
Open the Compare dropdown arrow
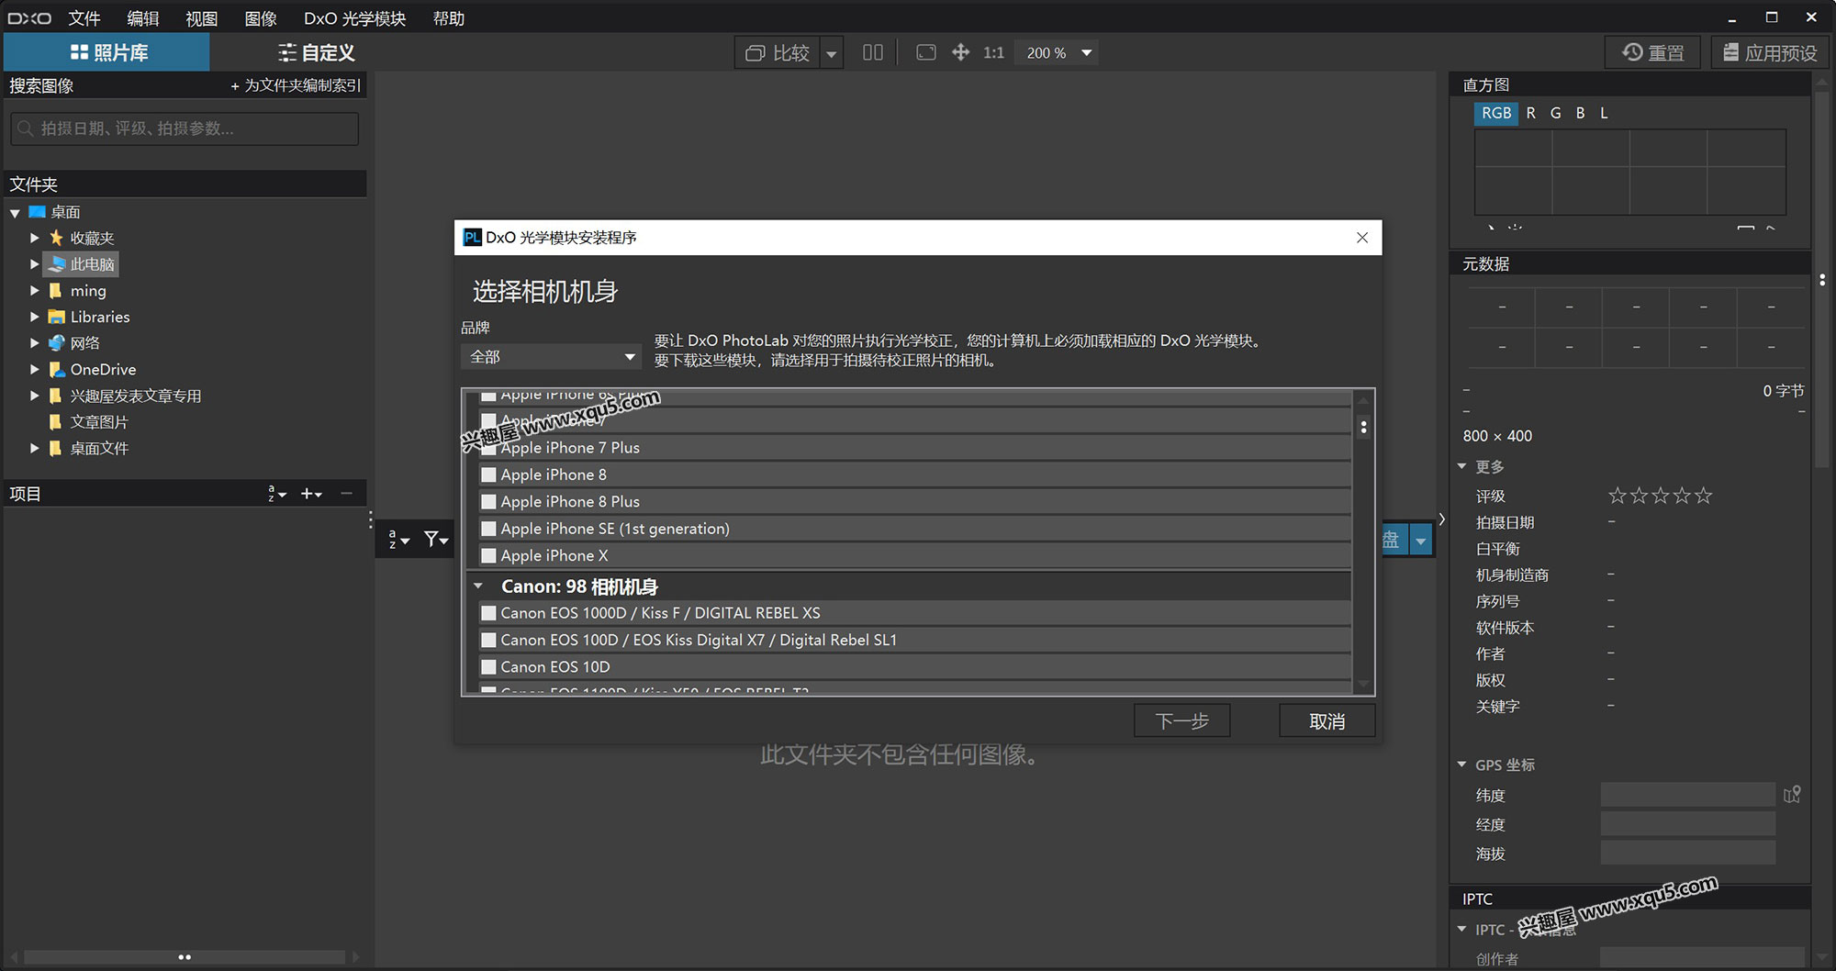coord(832,53)
